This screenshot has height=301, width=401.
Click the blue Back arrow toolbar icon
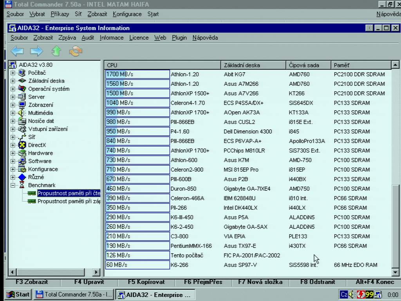17,51
